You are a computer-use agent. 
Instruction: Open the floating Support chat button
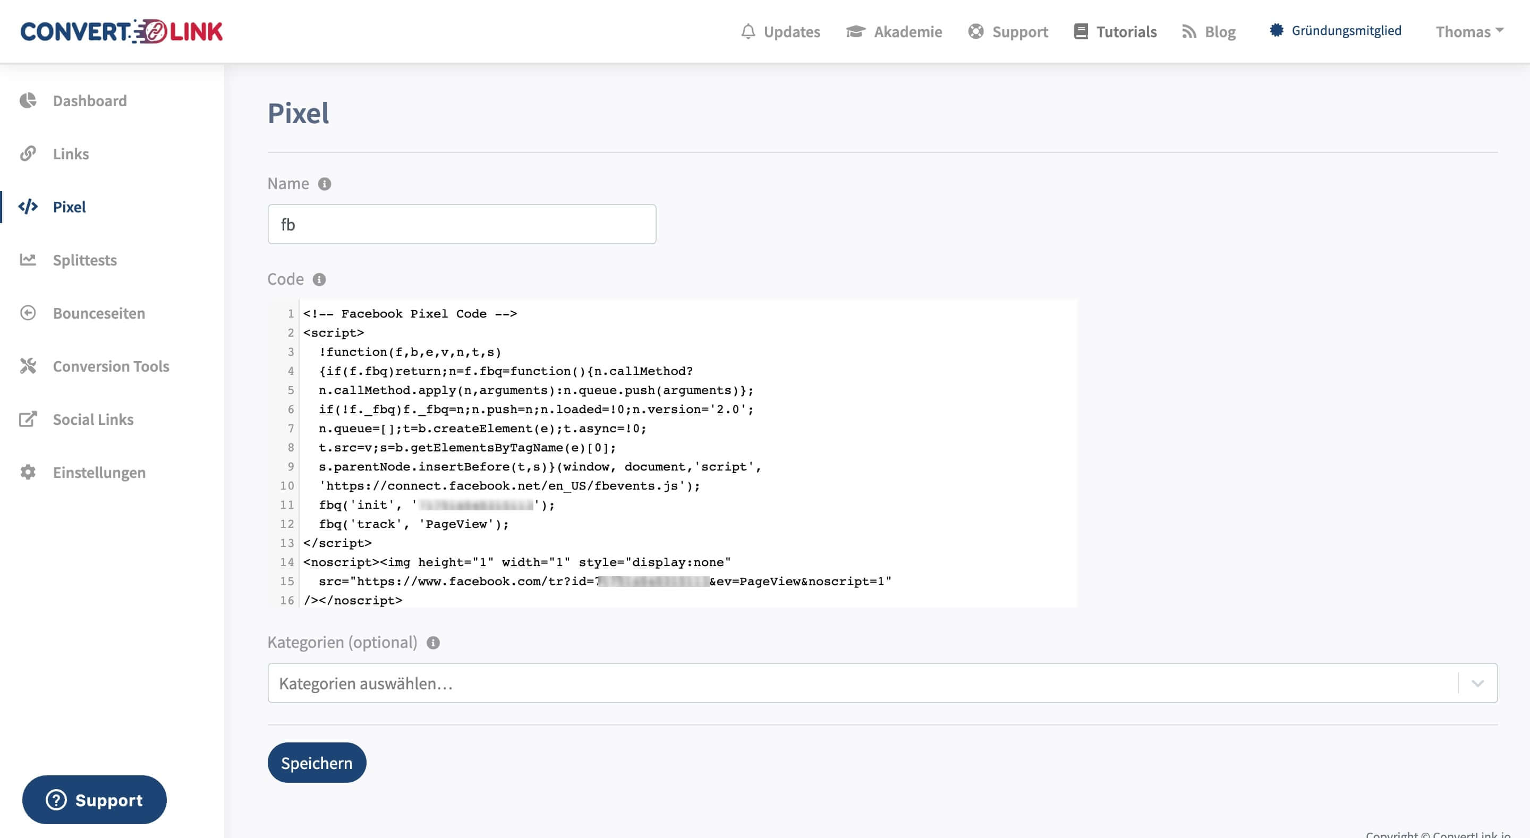click(95, 800)
